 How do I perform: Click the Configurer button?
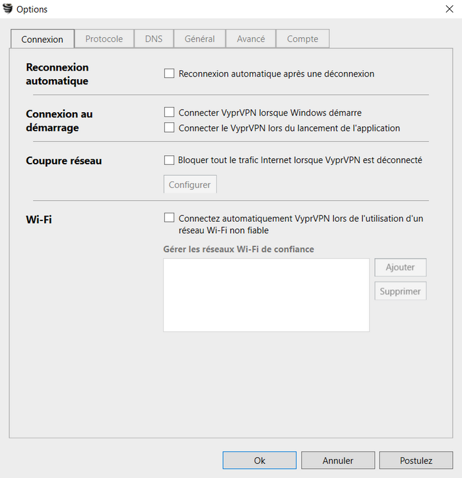[x=190, y=184]
